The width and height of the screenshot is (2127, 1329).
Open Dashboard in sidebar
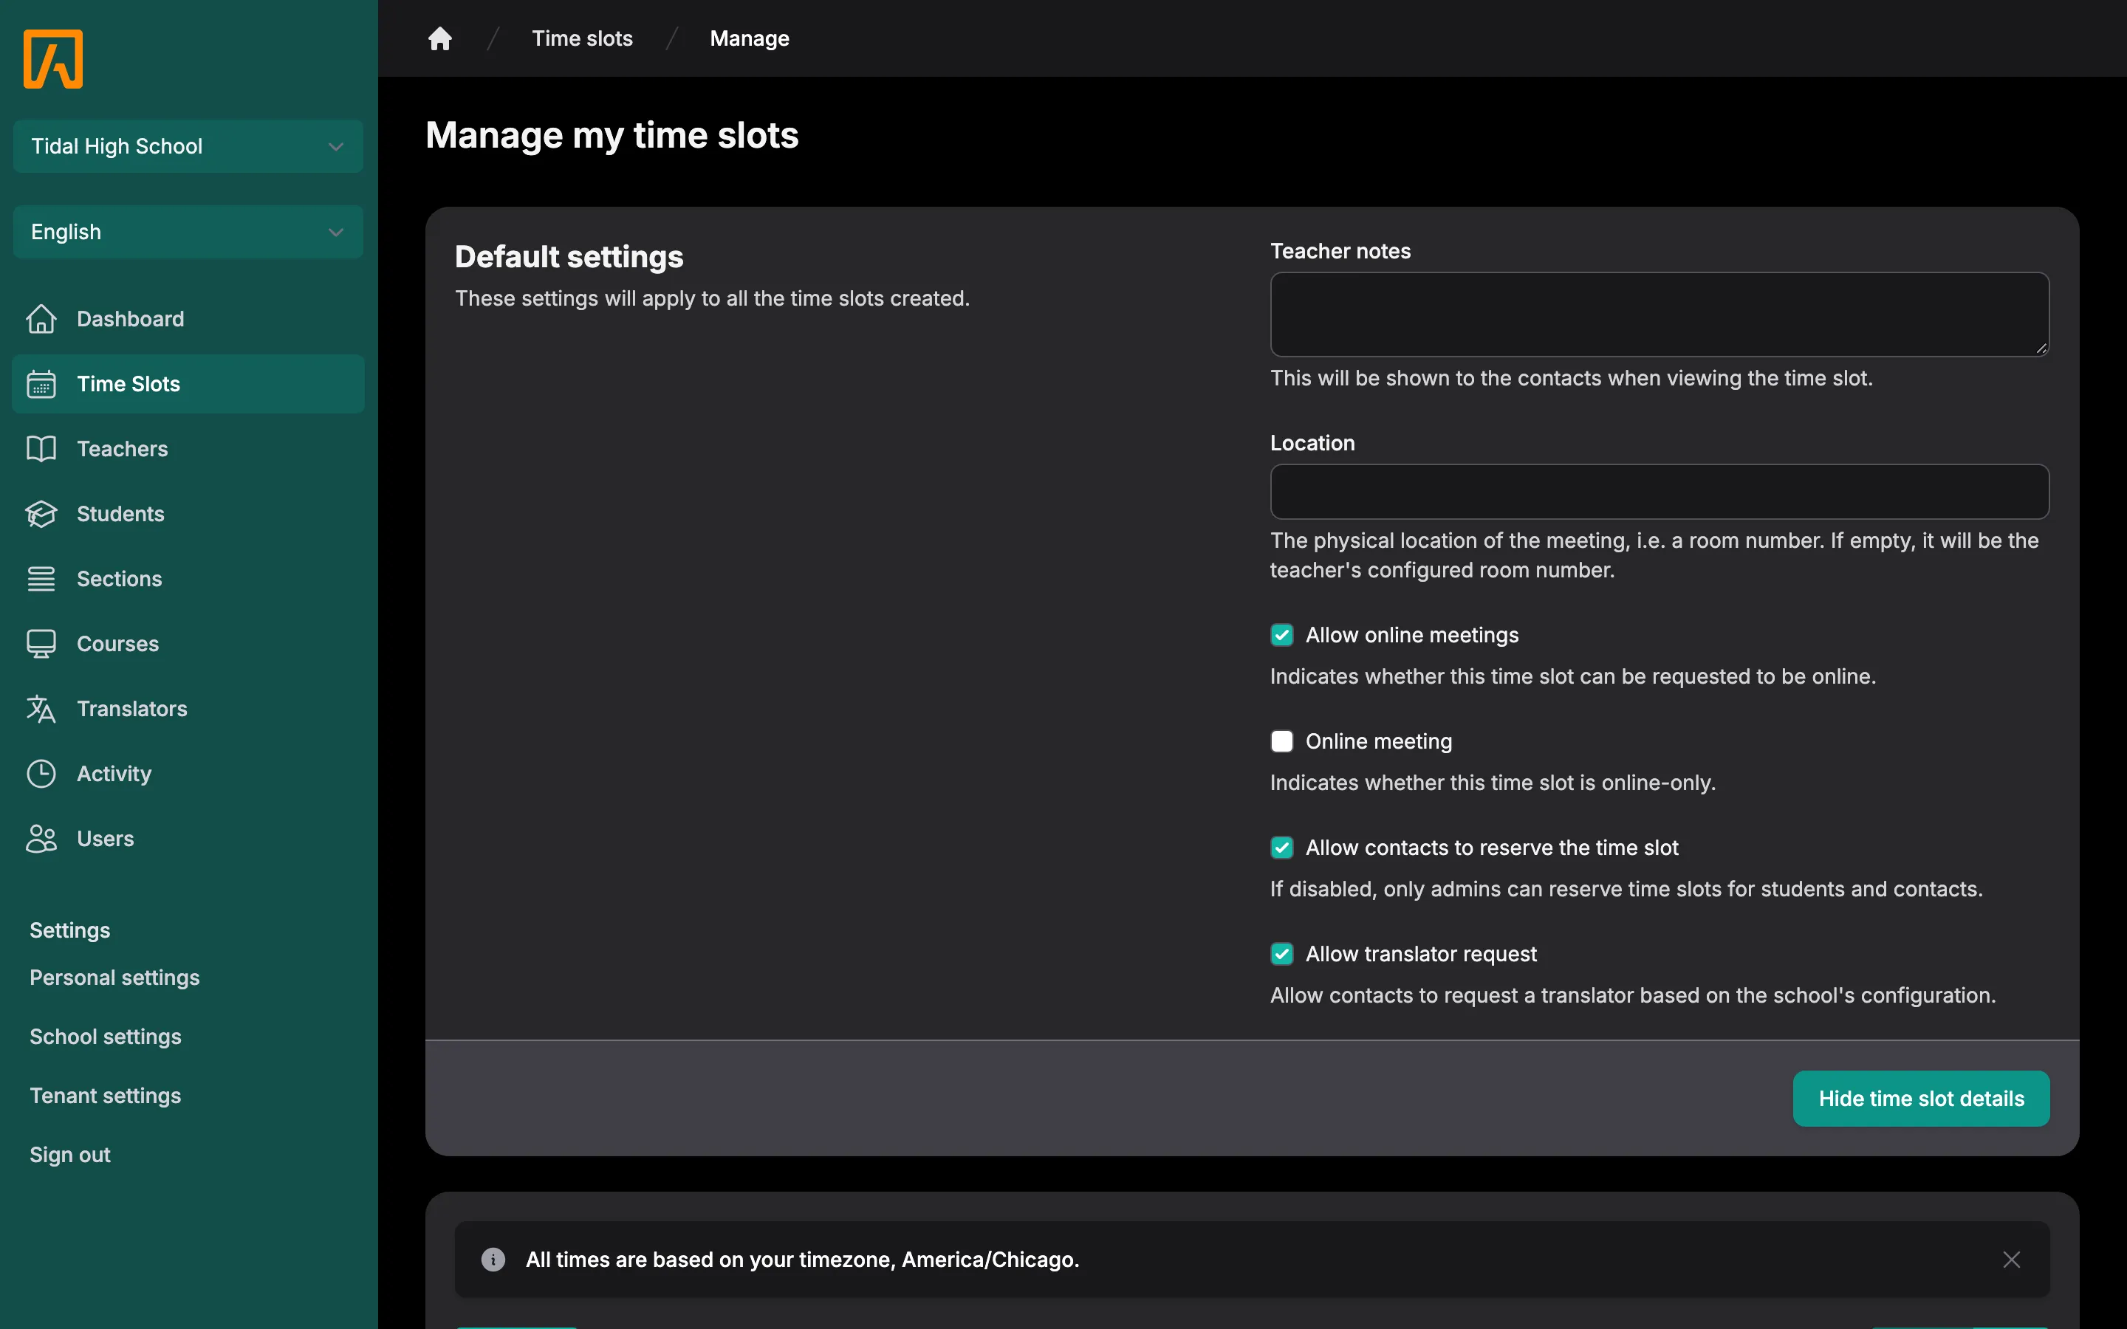click(x=188, y=319)
